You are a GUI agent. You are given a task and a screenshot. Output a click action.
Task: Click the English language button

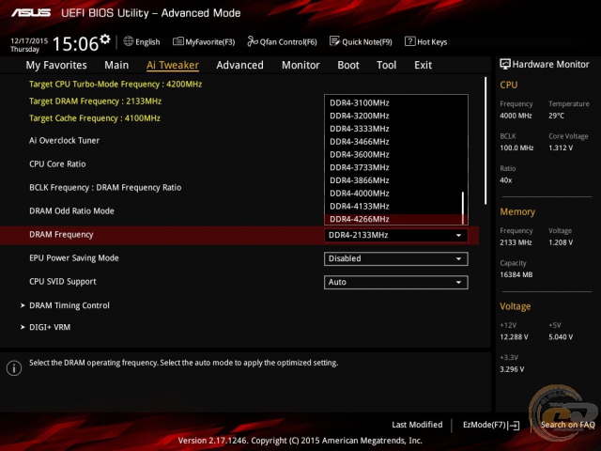tap(142, 41)
